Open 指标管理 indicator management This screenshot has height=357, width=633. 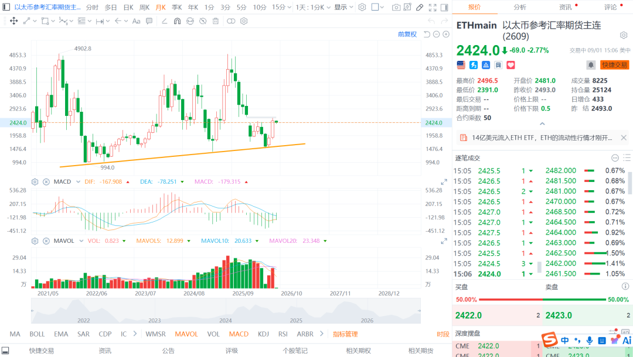tap(345, 334)
